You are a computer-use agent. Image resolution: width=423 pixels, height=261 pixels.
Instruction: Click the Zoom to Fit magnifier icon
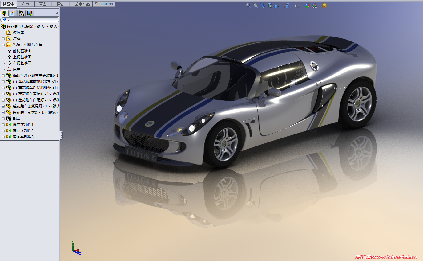pos(248,5)
